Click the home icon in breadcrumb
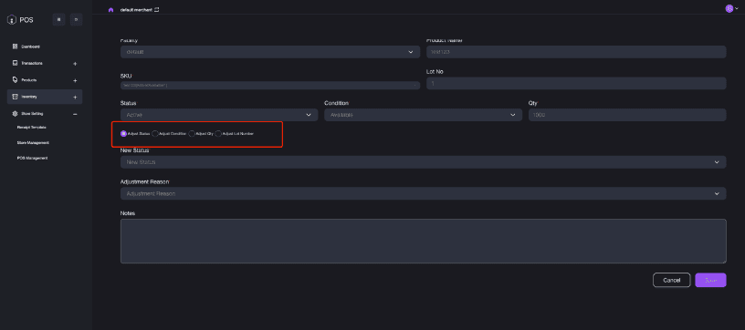Viewport: 745px width, 330px height. tap(110, 9)
